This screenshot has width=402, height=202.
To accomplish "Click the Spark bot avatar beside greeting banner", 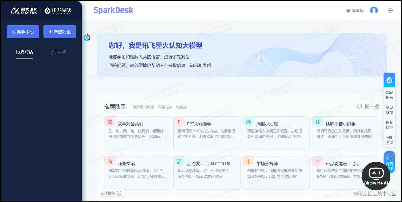I will 87,37.
